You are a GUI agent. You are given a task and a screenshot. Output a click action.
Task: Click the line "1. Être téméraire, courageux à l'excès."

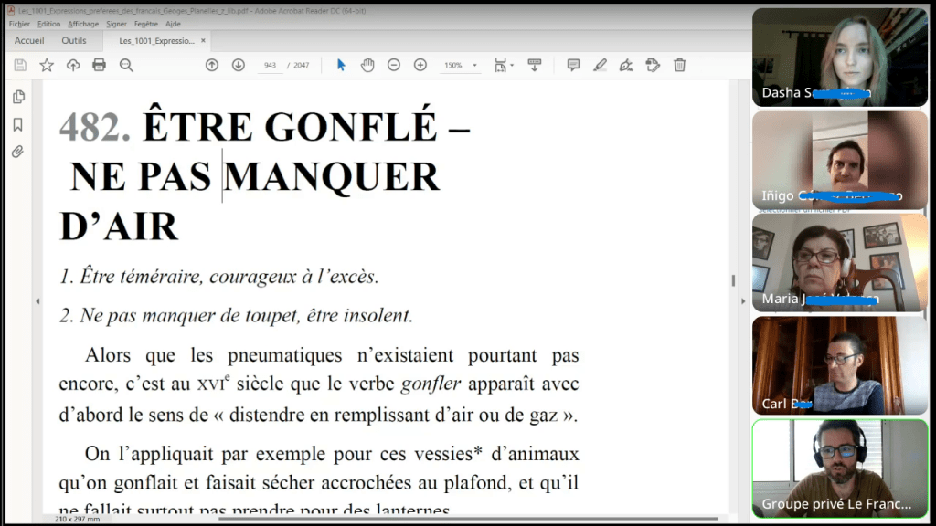[x=219, y=277]
